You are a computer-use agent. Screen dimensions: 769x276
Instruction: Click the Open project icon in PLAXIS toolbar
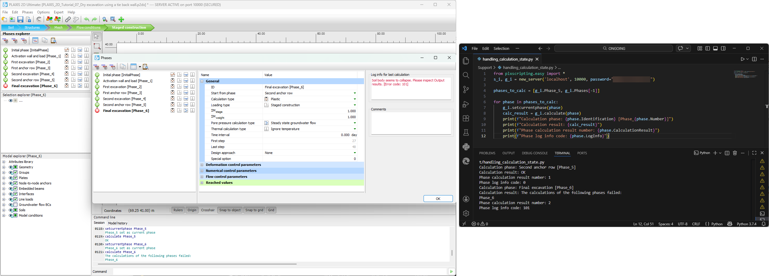point(12,19)
